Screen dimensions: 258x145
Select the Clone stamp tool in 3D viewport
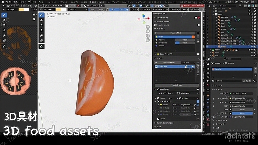click(x=42, y=30)
